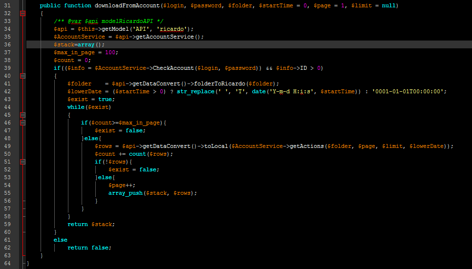This screenshot has width=472, height=269.
Task: Click $lowerDate argument on line 49
Action: [426, 146]
